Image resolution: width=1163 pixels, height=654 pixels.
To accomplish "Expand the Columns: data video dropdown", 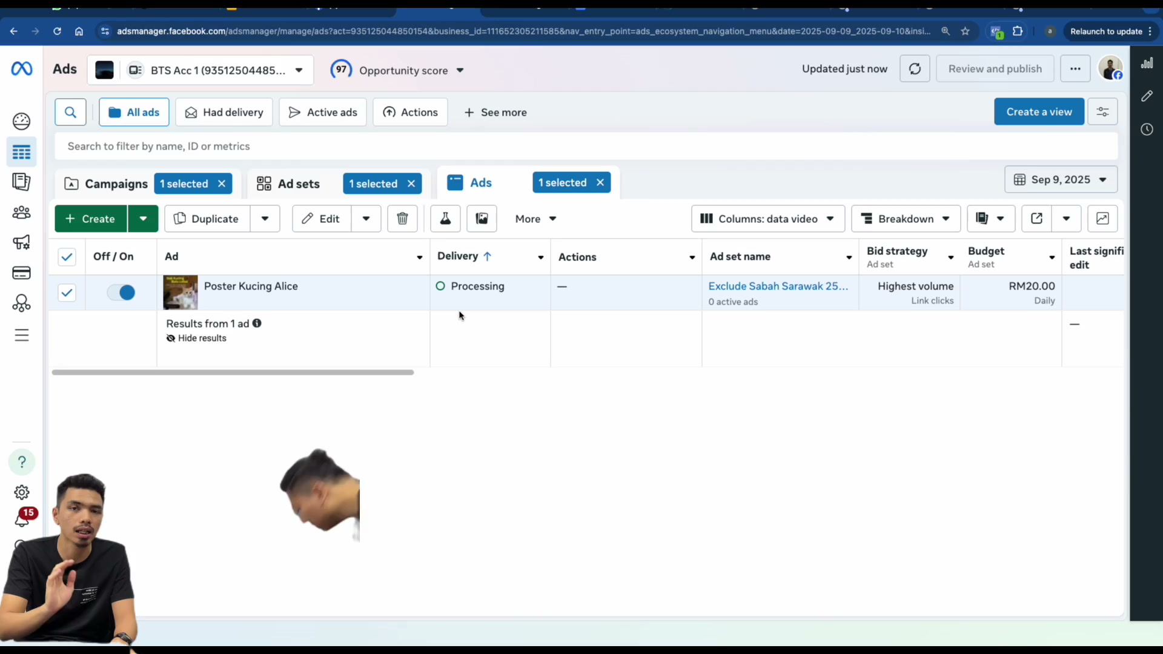I will pos(767,219).
